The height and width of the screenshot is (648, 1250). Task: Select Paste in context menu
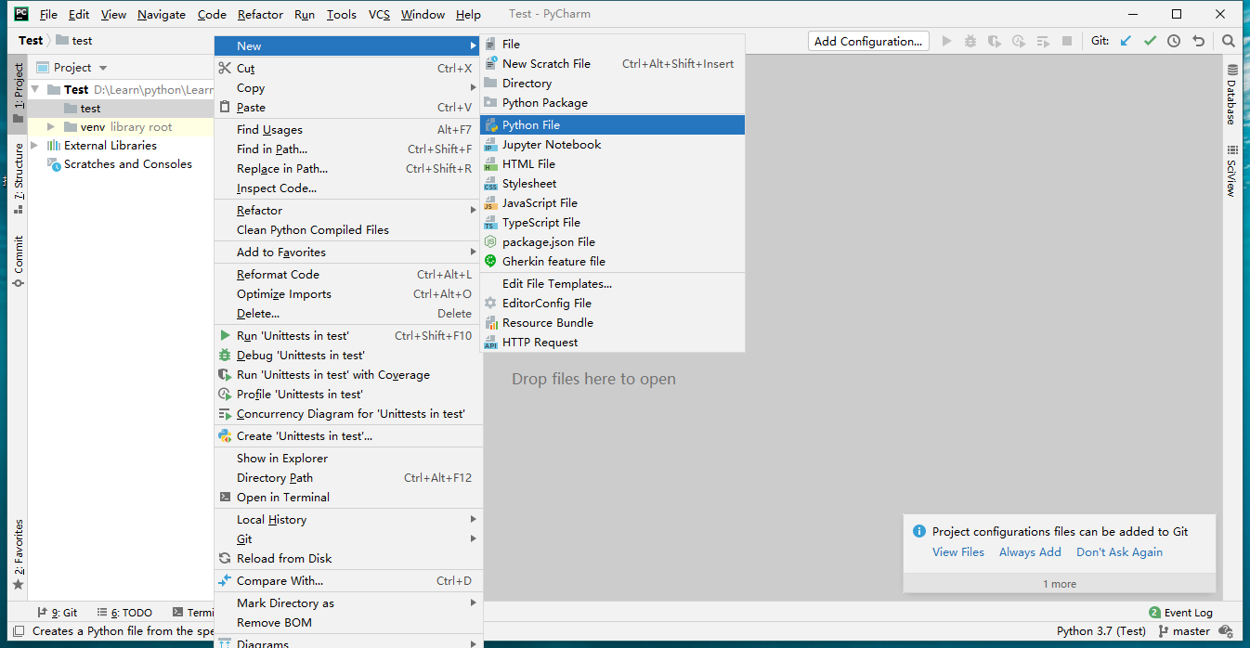click(347, 108)
